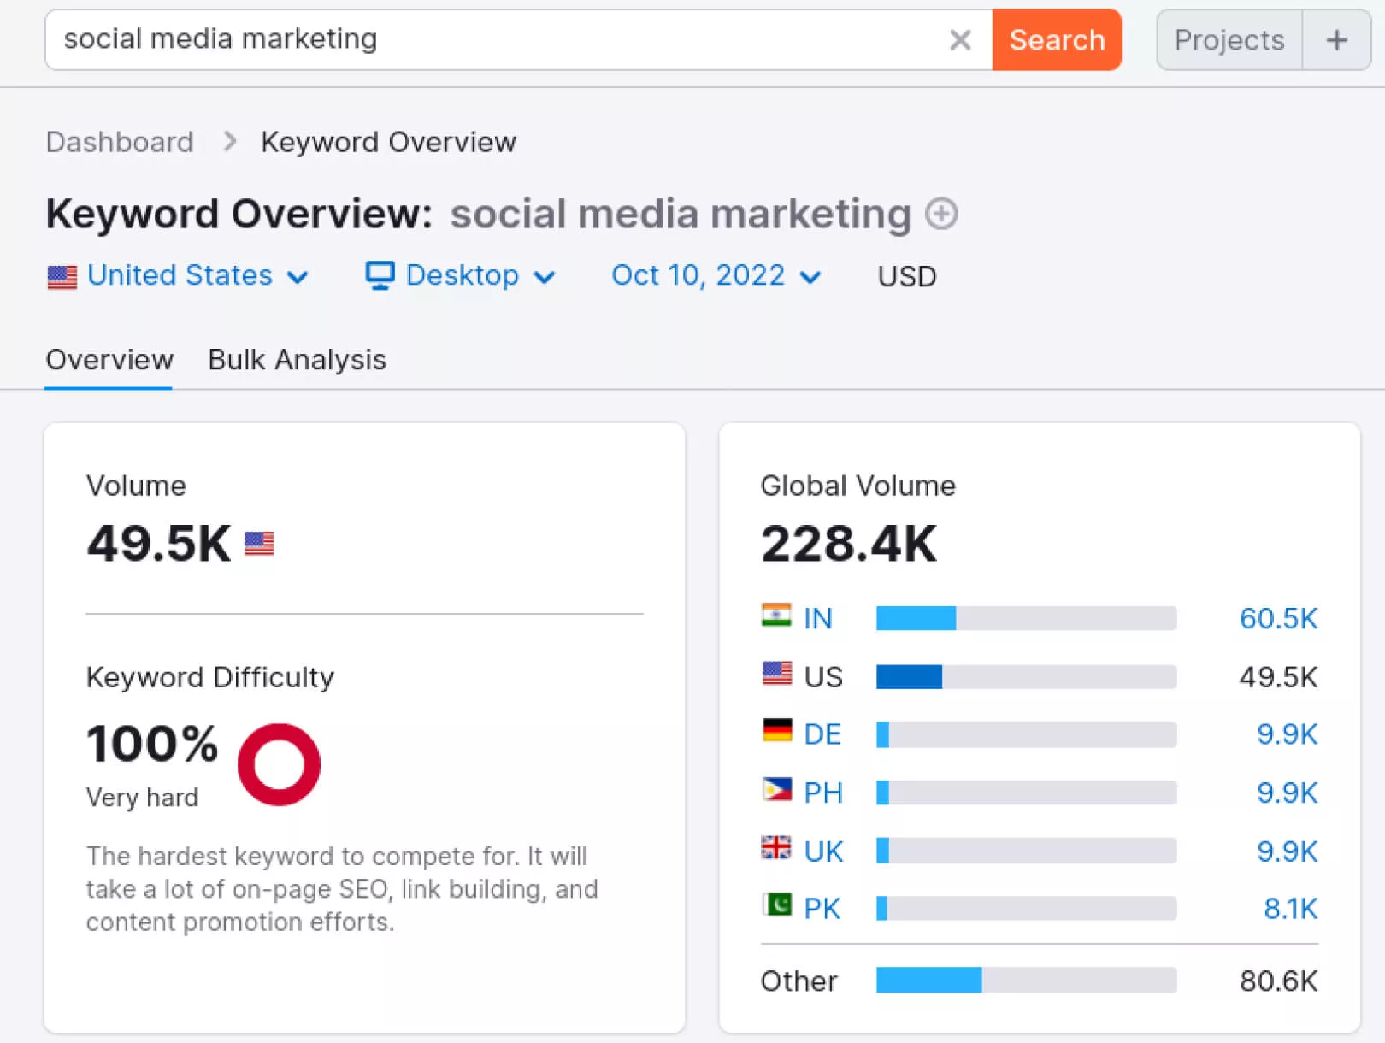This screenshot has height=1043, width=1385.
Task: Click the India flag icon
Action: point(776,616)
